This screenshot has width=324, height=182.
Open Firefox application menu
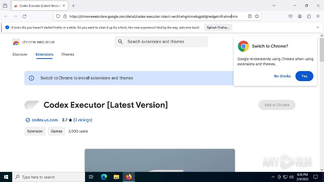tap(318, 16)
